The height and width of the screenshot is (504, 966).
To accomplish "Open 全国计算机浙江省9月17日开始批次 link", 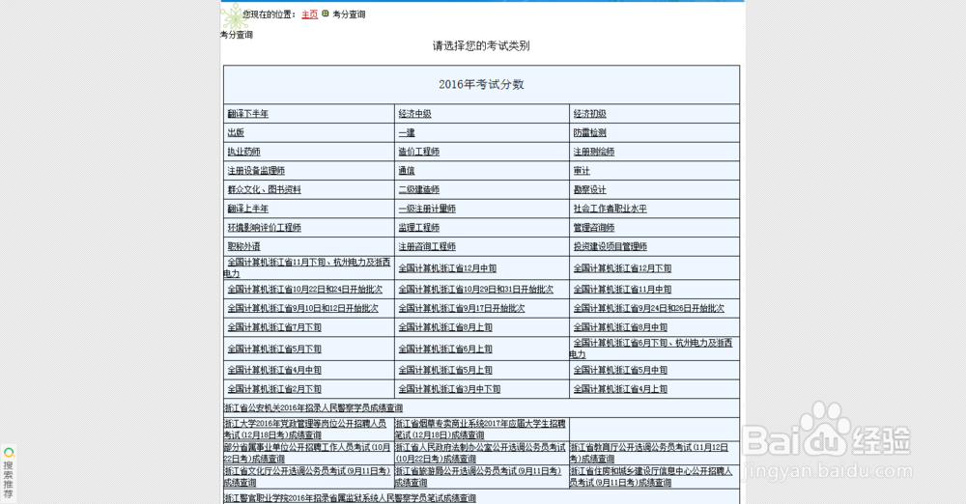I will click(x=462, y=309).
